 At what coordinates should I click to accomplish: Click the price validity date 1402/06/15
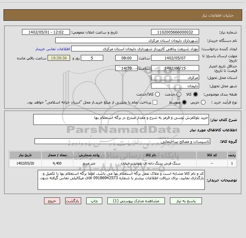[x=175, y=68]
